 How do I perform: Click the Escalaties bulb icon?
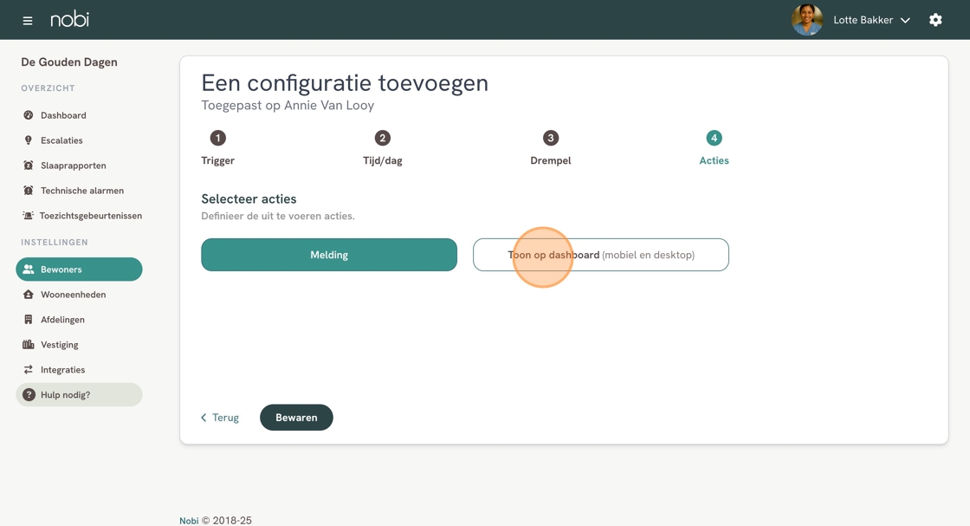tap(29, 140)
